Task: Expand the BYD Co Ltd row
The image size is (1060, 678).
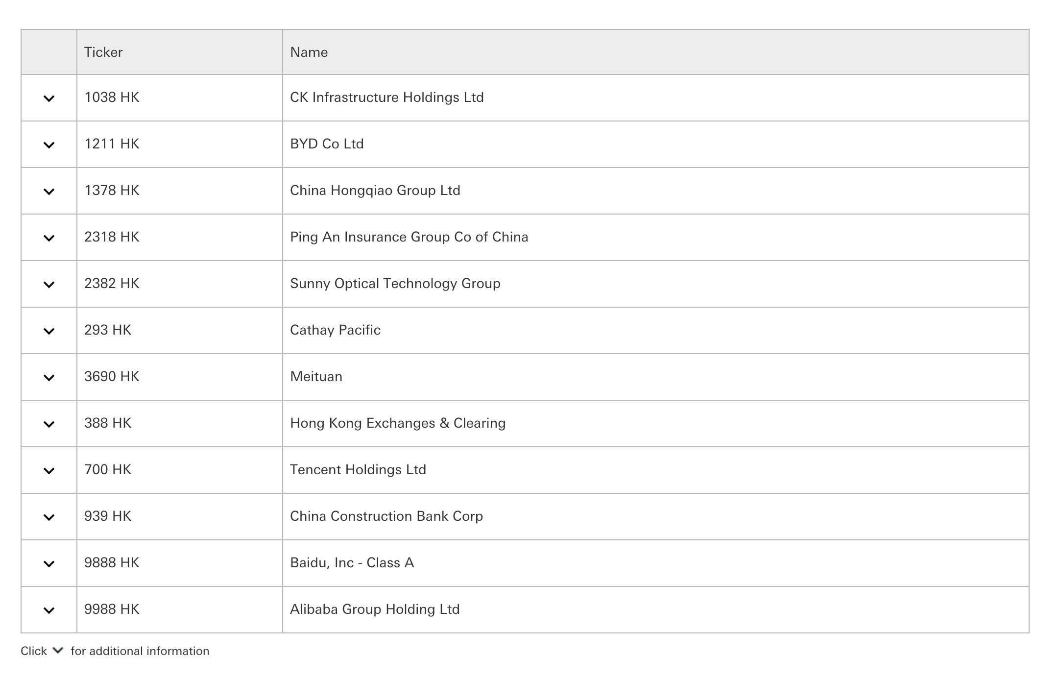Action: tap(49, 145)
